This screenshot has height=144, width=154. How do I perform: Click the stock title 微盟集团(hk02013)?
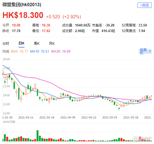(22, 4)
